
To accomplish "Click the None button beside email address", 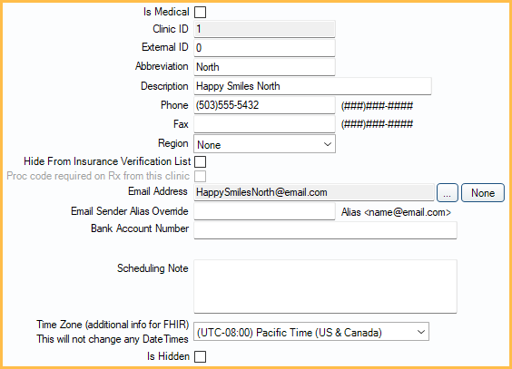I will pyautogui.click(x=483, y=192).
